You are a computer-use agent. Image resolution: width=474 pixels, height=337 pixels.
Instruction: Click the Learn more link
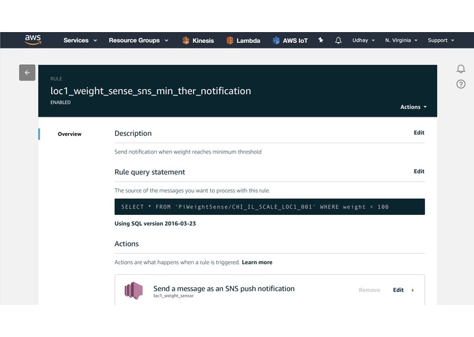(x=257, y=263)
